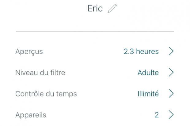Choose the Appareils label
Viewport: 190px width, 126px height.
tap(31, 115)
